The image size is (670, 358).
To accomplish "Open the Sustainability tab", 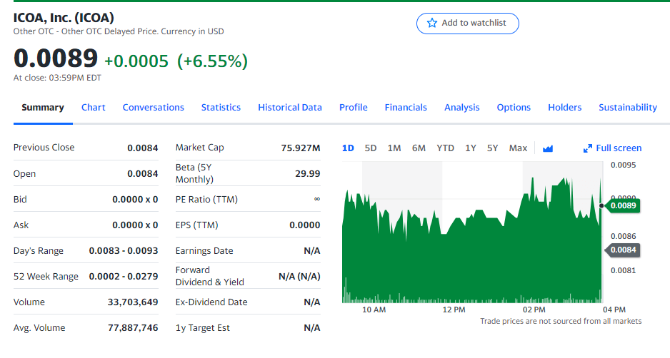I will [x=628, y=108].
